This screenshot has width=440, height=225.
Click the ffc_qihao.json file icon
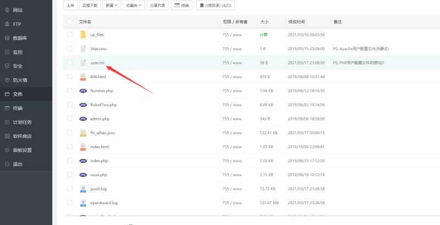(x=83, y=133)
